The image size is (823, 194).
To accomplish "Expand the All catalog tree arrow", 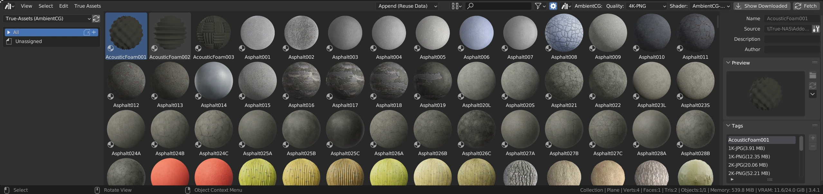I will click(x=9, y=32).
